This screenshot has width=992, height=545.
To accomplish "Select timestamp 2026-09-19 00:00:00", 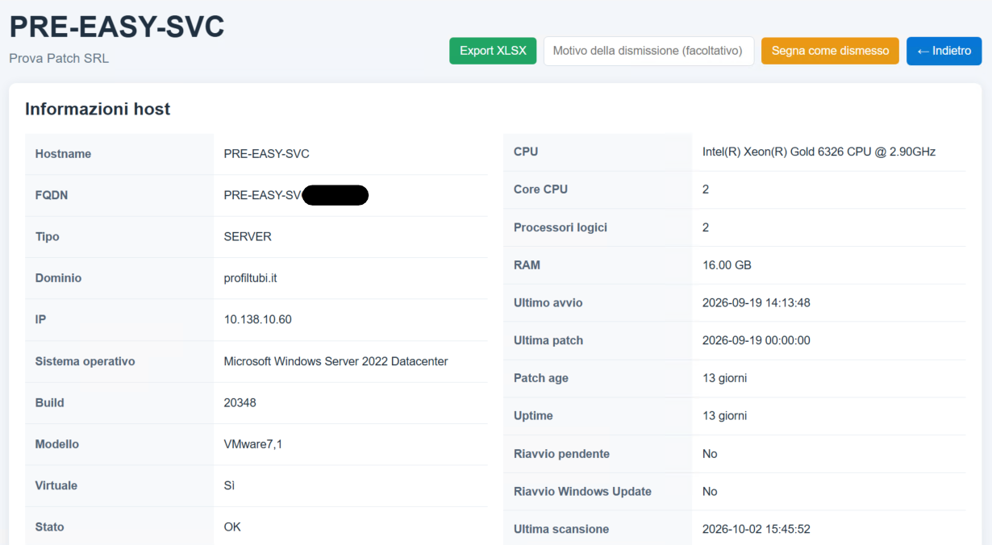I will pyautogui.click(x=757, y=340).
